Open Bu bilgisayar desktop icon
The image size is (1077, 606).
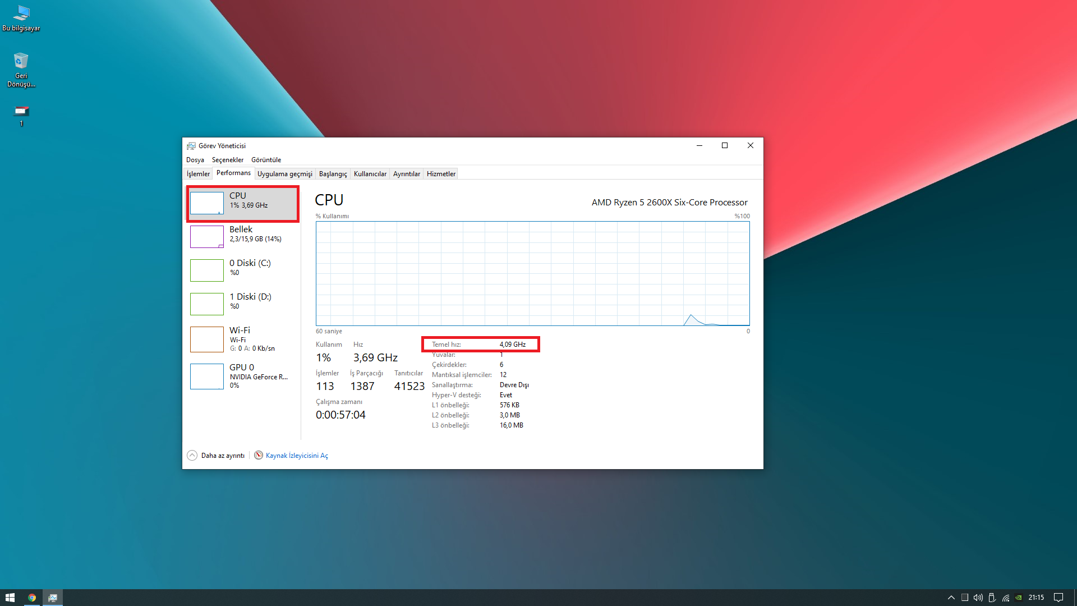21,18
